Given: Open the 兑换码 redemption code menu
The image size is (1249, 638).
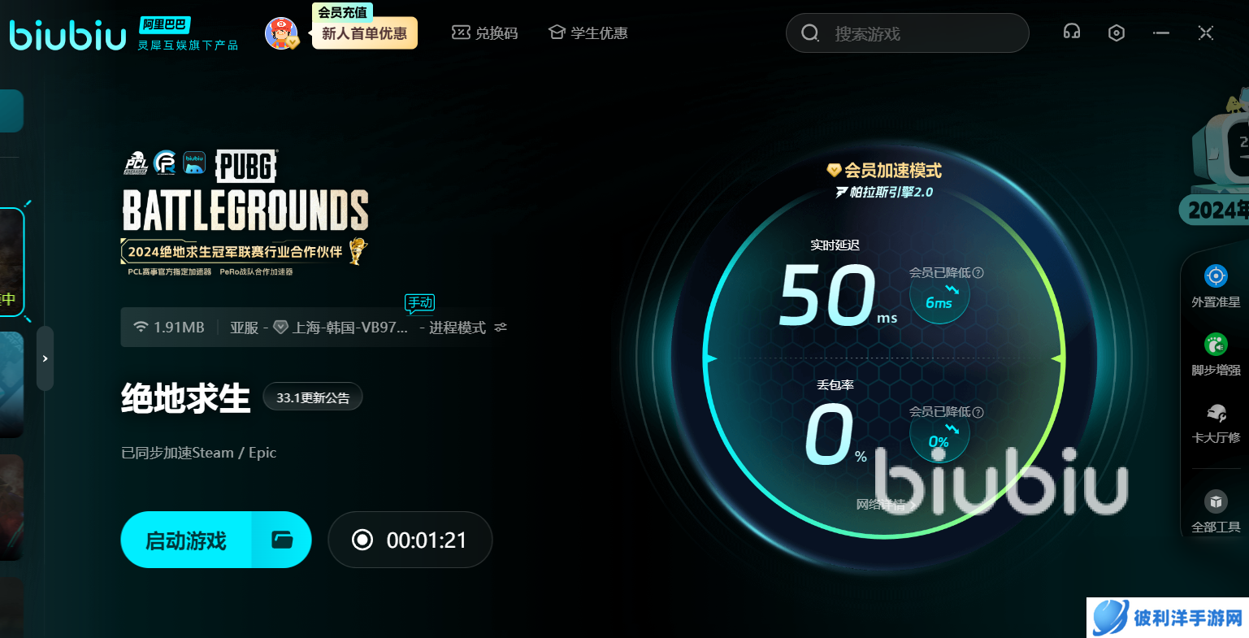Looking at the screenshot, I should [x=485, y=33].
